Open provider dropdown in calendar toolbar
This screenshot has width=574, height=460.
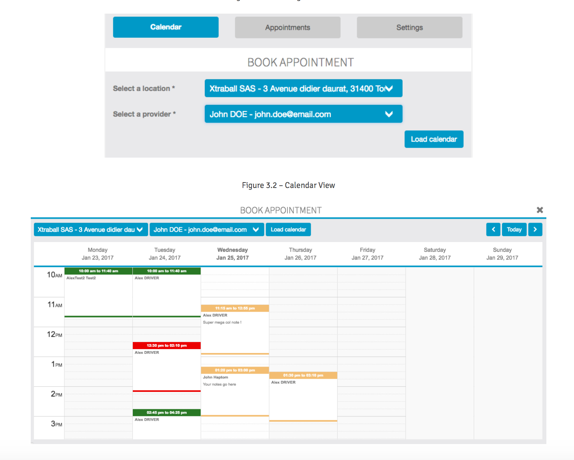206,230
